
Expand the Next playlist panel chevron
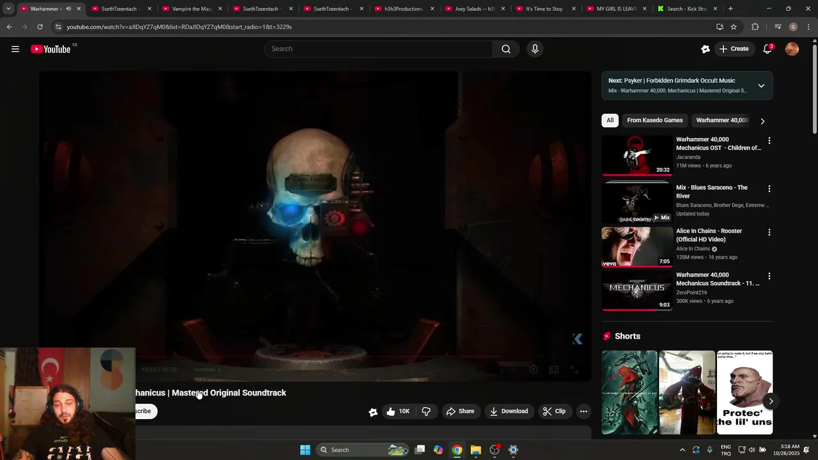[761, 86]
